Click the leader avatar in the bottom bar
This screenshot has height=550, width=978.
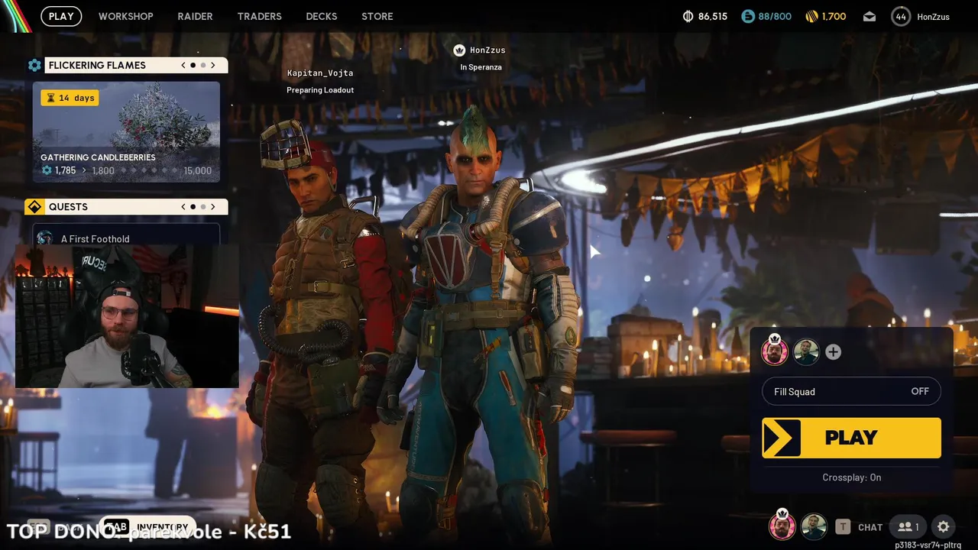click(x=782, y=526)
